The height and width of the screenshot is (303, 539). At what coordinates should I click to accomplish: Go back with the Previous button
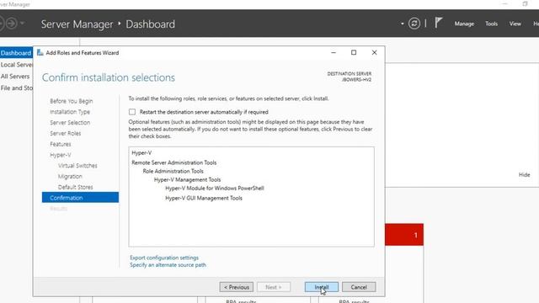[237, 287]
